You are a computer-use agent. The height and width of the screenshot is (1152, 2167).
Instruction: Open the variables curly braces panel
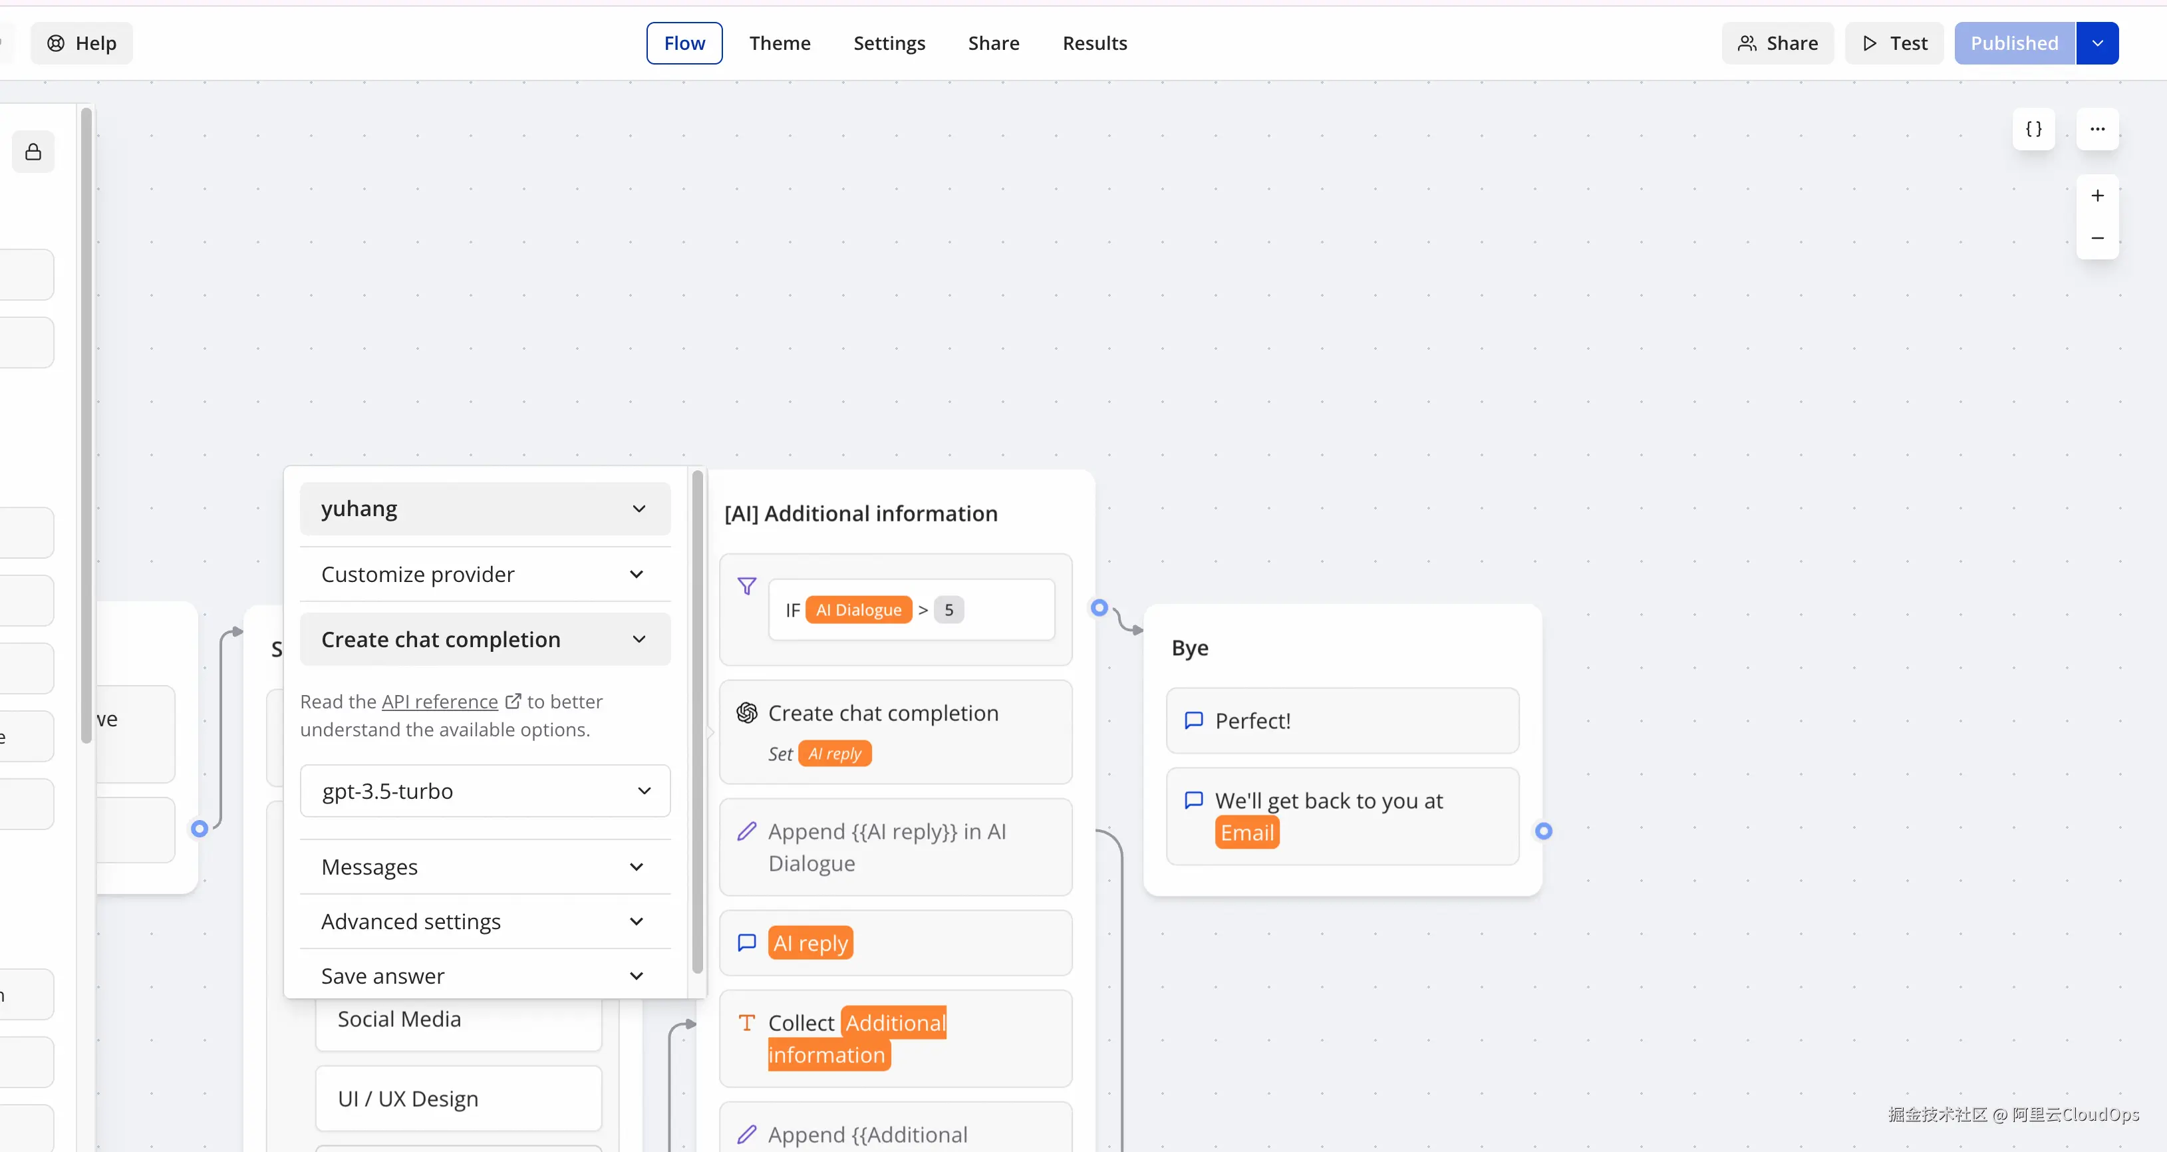point(2033,129)
